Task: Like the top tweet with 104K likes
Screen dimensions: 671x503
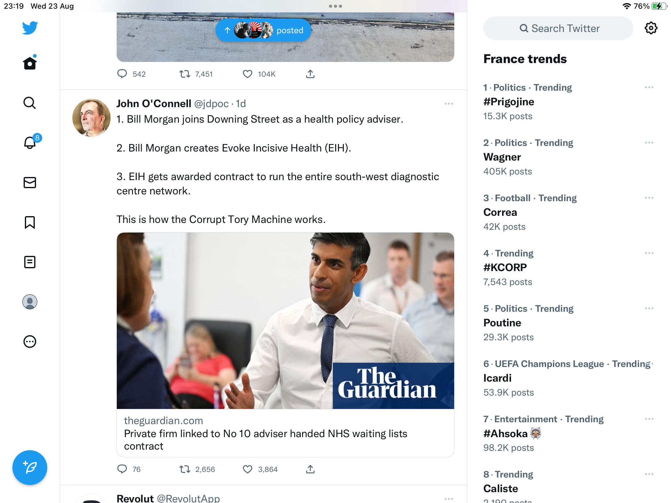Action: click(248, 74)
